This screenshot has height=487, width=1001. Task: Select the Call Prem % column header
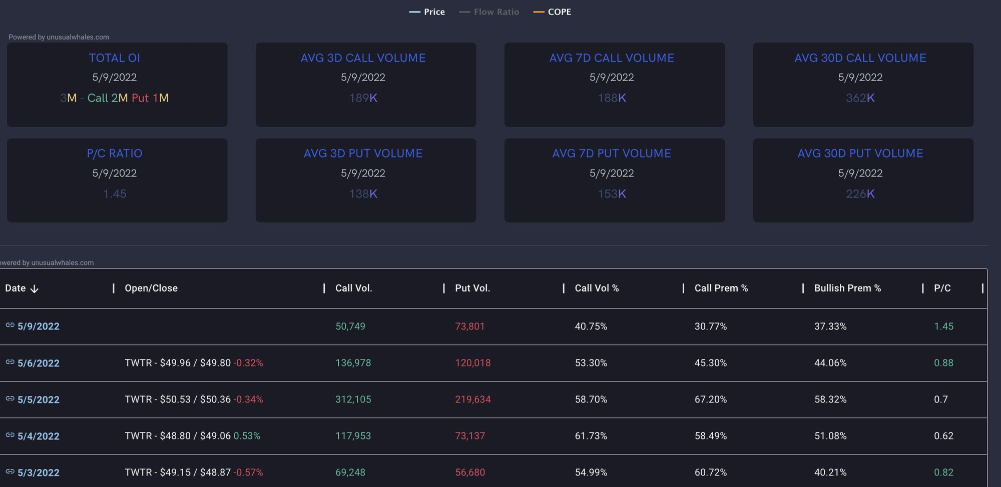tap(721, 288)
